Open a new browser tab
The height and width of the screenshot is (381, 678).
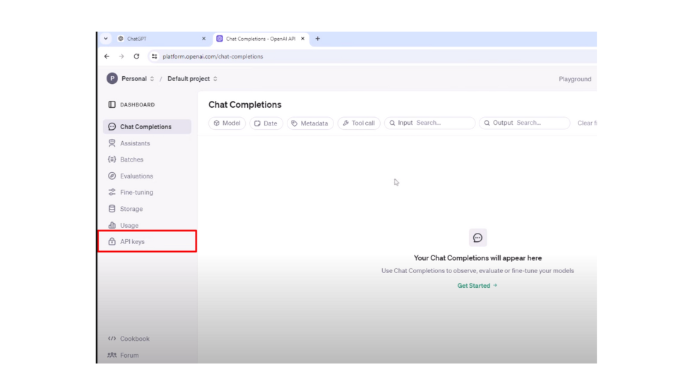(x=317, y=38)
